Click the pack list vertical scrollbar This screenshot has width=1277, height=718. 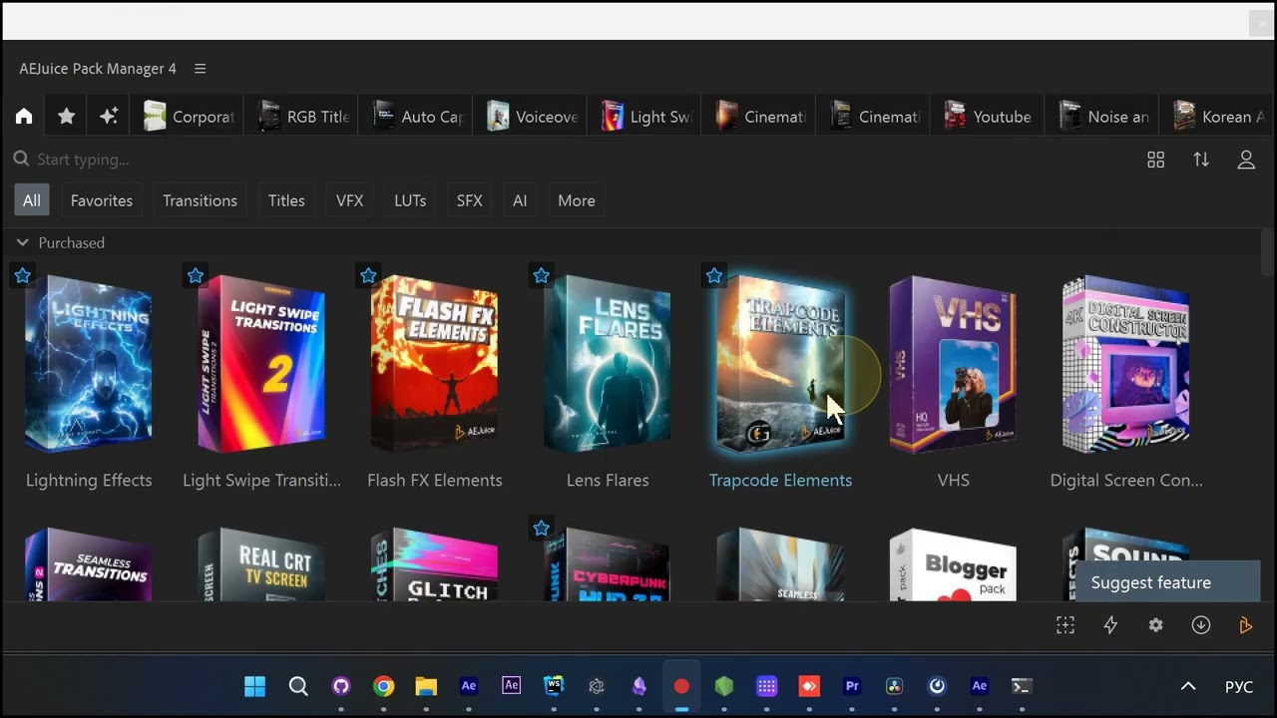pos(1267,254)
